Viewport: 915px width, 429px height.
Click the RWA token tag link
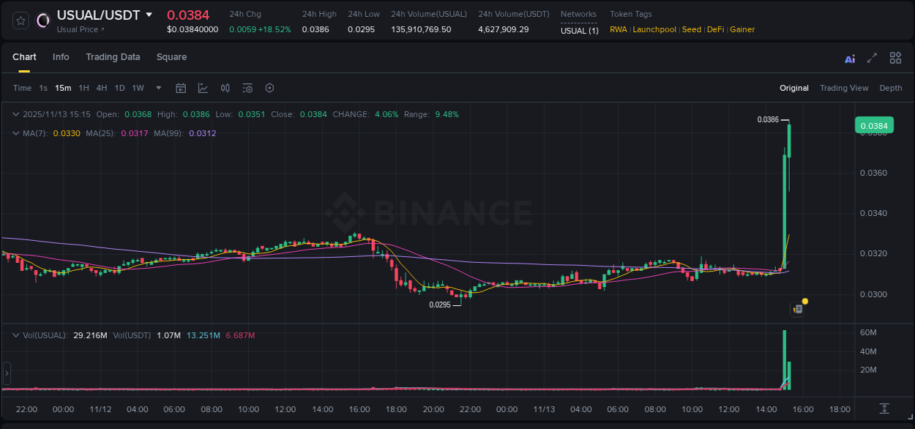pyautogui.click(x=619, y=29)
